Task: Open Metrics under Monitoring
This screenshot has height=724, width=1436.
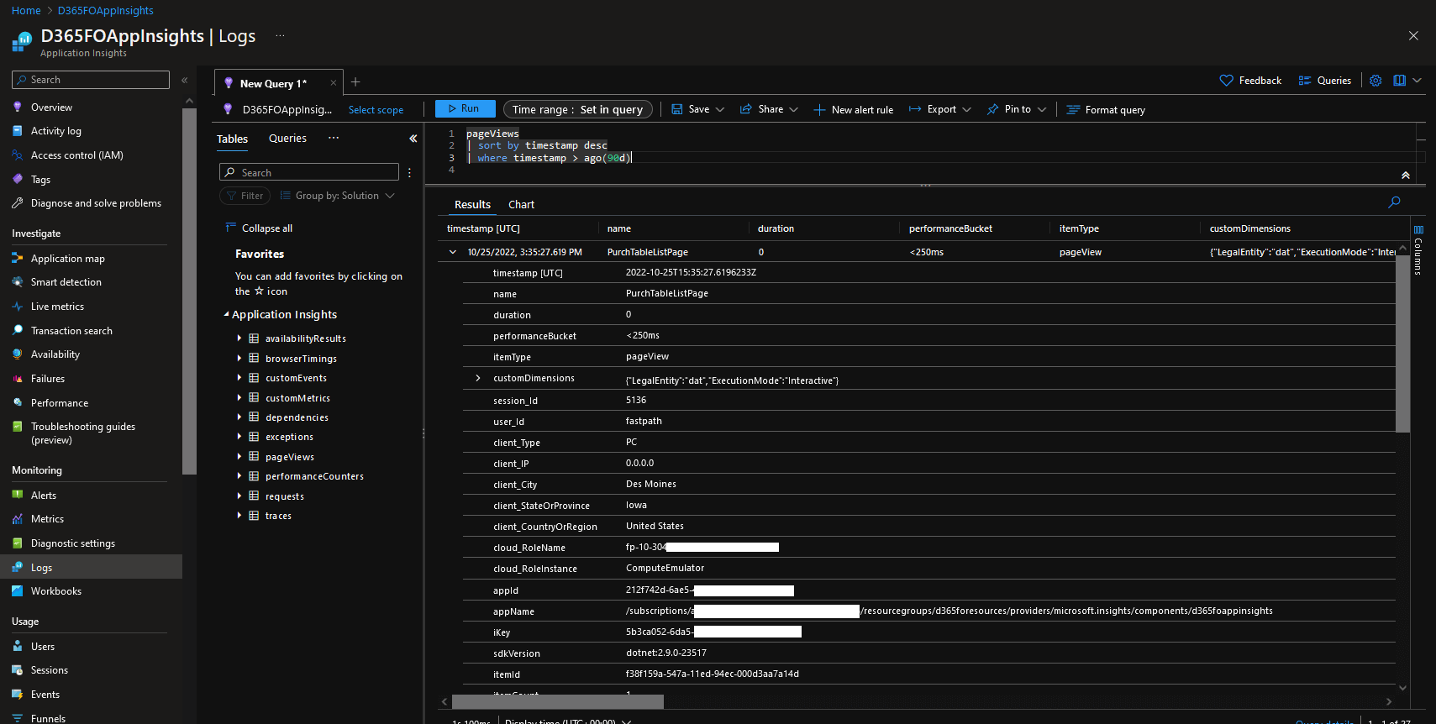Action: (x=47, y=519)
